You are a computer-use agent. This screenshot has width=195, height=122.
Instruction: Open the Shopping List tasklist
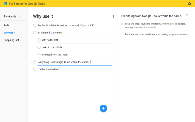click(x=11, y=40)
